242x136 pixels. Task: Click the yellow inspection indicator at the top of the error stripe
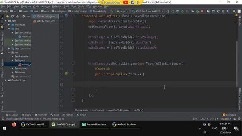pyautogui.click(x=236, y=15)
